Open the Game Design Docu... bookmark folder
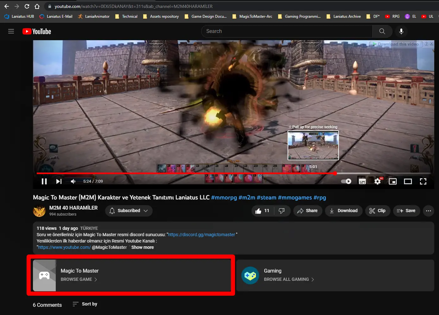 pyautogui.click(x=206, y=16)
